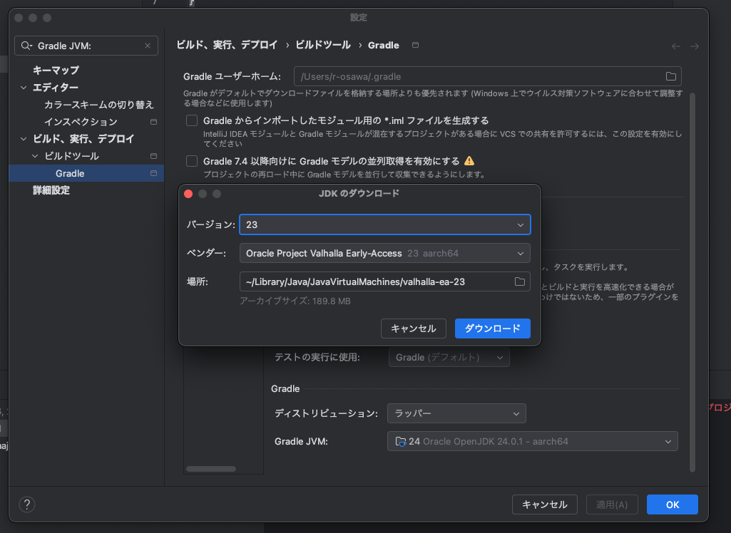731x533 pixels.
Task: Click ビルドツール in the breadcrumb path
Action: pos(323,45)
